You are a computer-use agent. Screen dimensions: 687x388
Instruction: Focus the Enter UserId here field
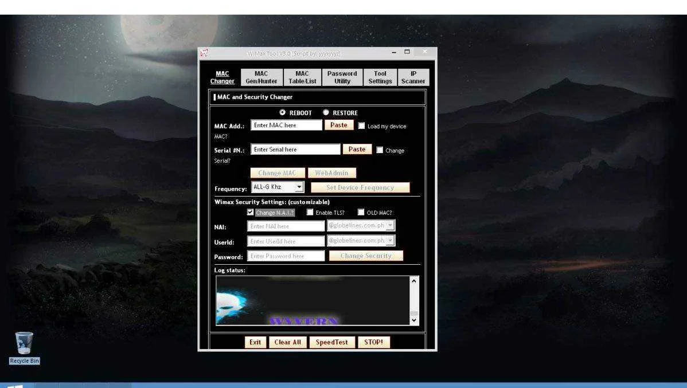(286, 241)
